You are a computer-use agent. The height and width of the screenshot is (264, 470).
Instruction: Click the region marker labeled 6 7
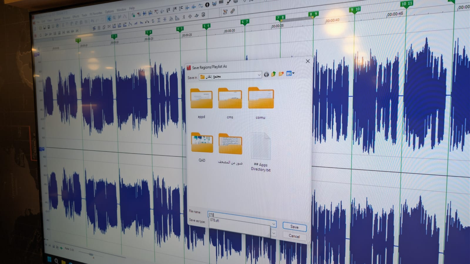[x=245, y=22]
